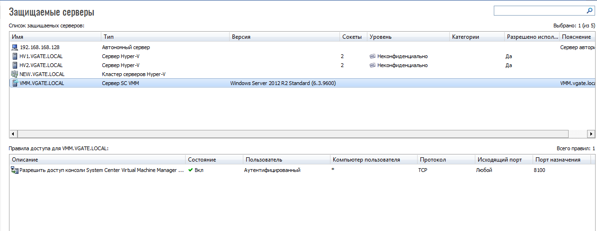Sort servers by the Тип column header

click(165, 37)
